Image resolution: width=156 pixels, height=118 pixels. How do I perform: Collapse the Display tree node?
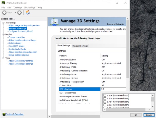(3, 34)
